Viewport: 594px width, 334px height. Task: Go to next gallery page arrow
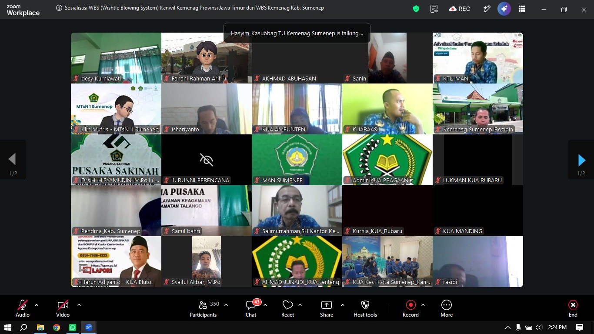click(x=581, y=160)
